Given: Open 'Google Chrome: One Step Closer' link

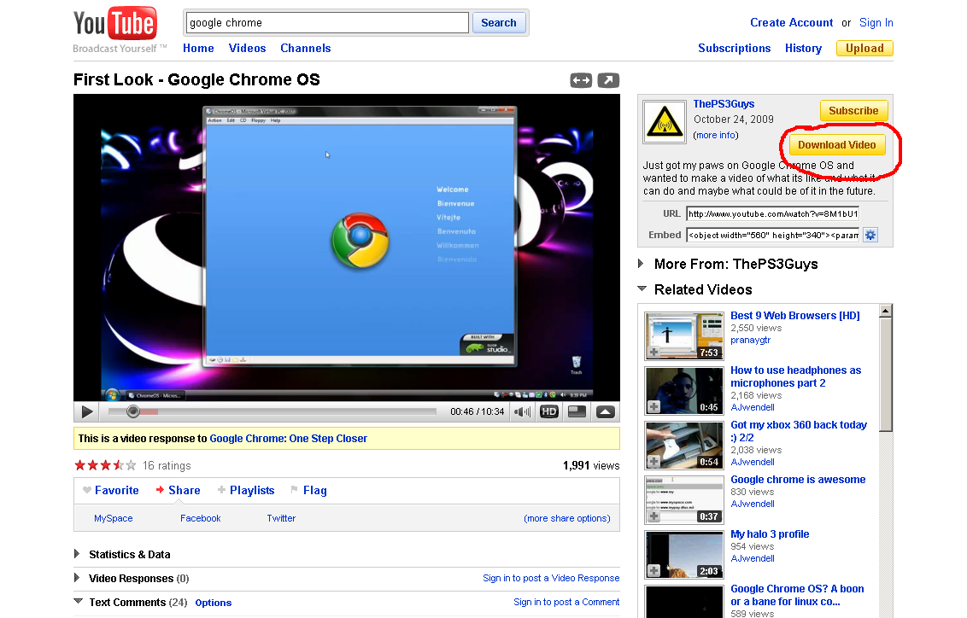Looking at the screenshot, I should (x=288, y=439).
